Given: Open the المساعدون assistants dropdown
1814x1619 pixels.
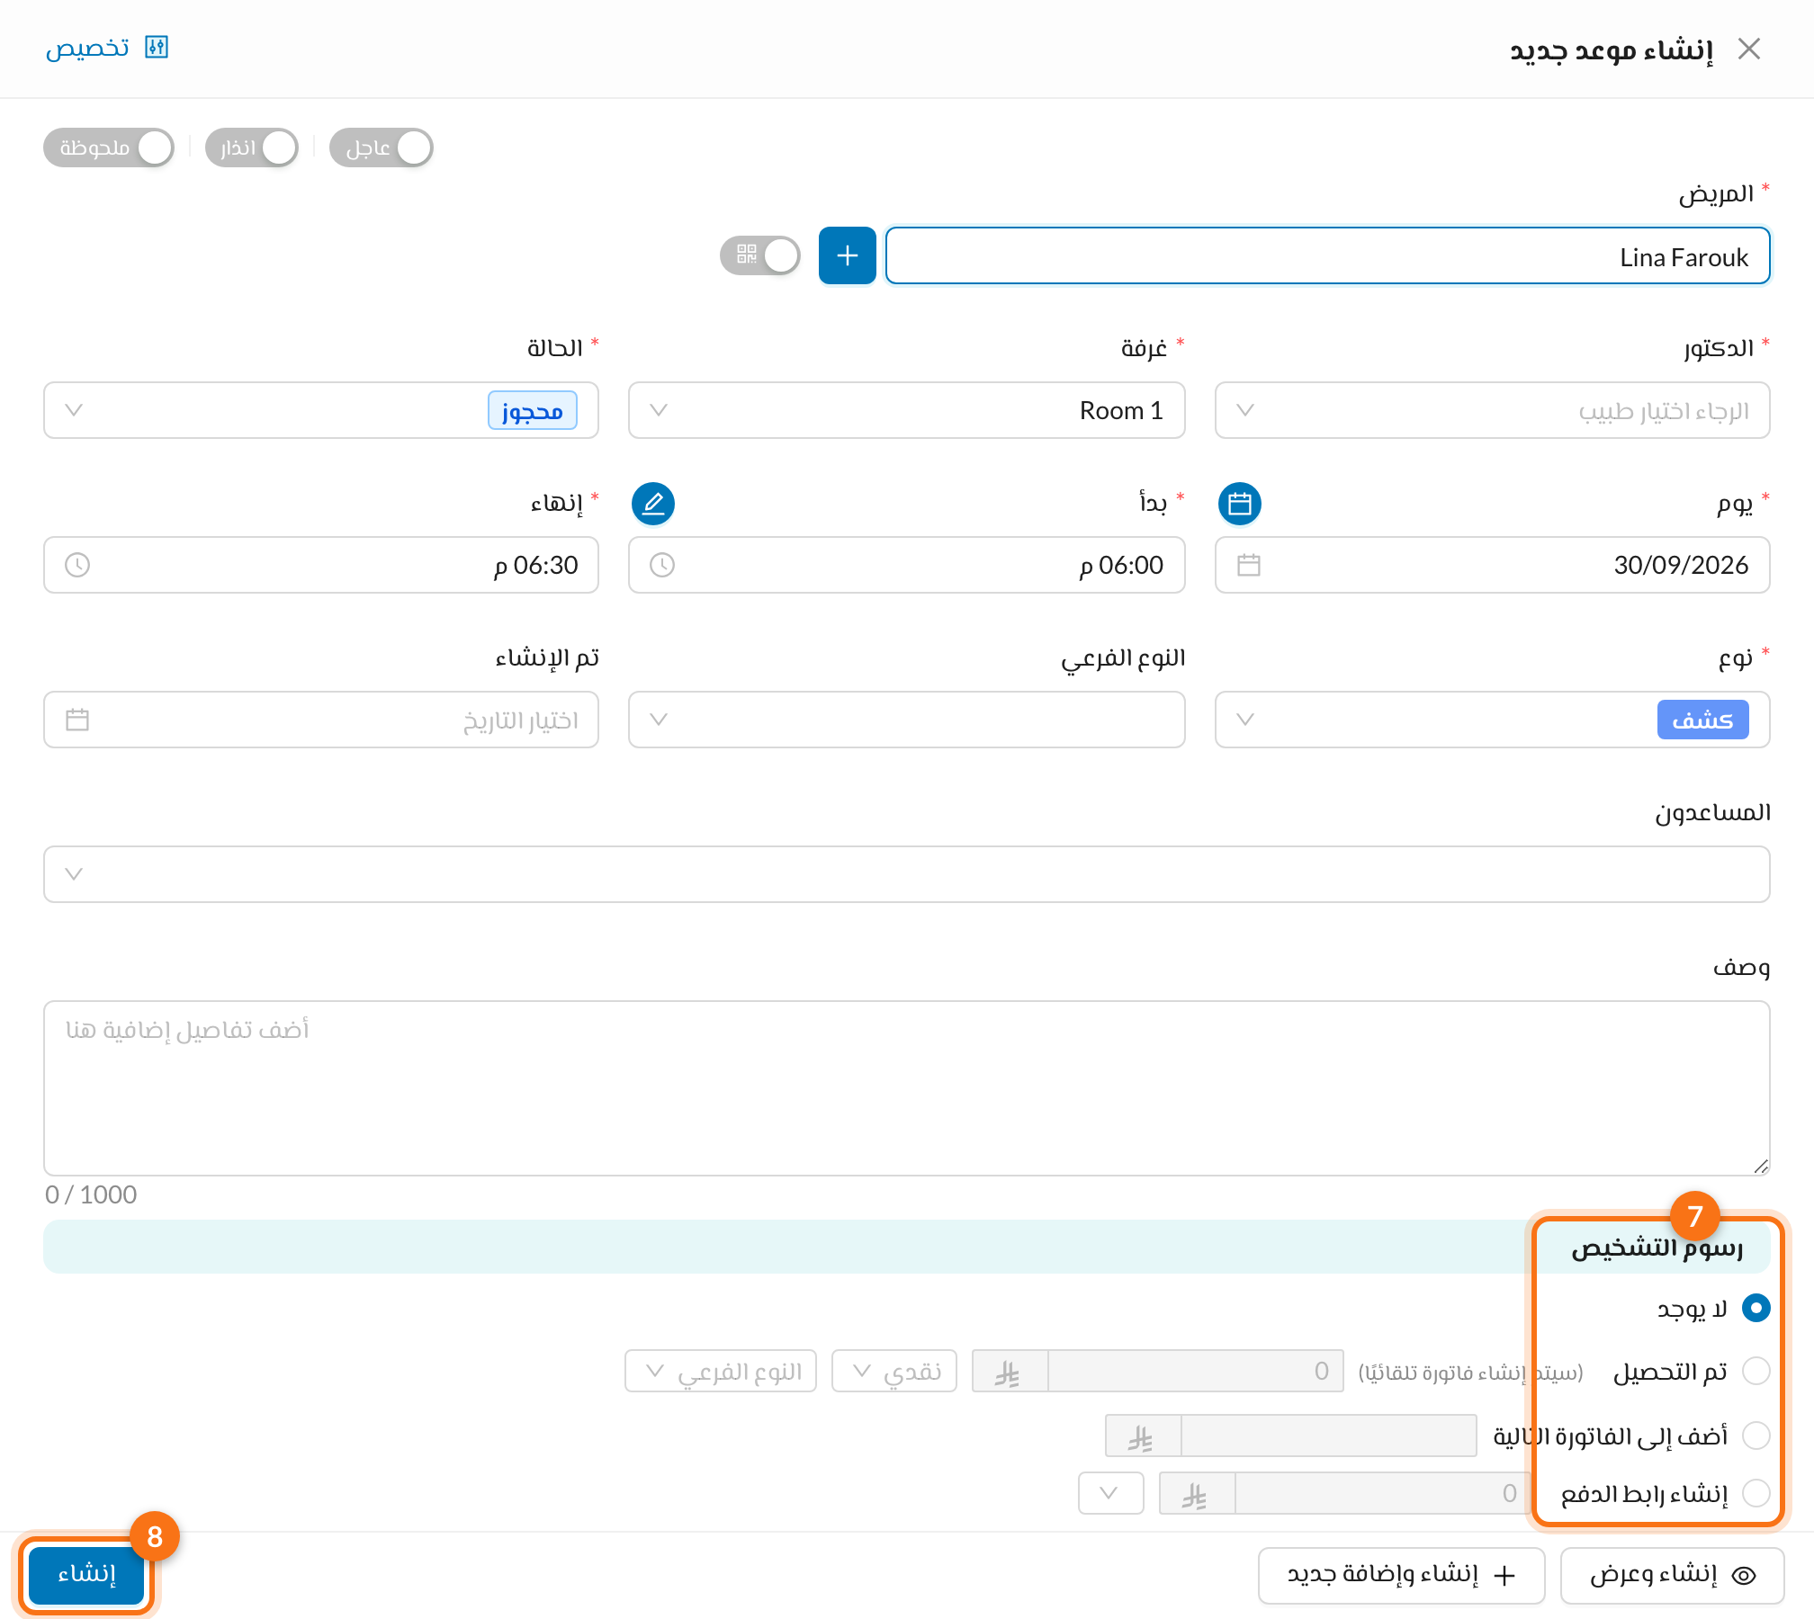Looking at the screenshot, I should coord(907,874).
